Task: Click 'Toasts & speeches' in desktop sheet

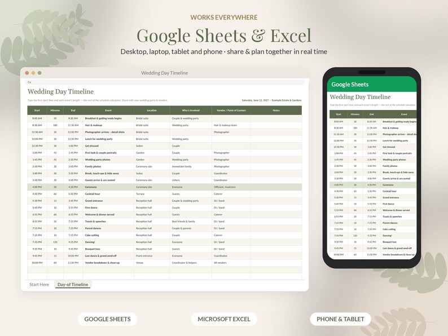Action: tap(95, 222)
